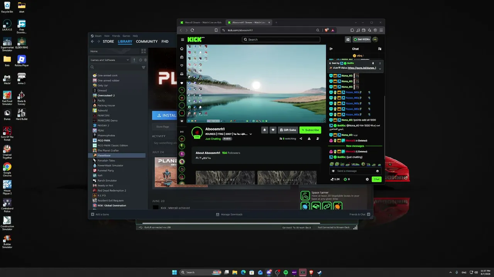494x277 pixels.
Task: Reload the Kick page
Action: [x=192, y=30]
